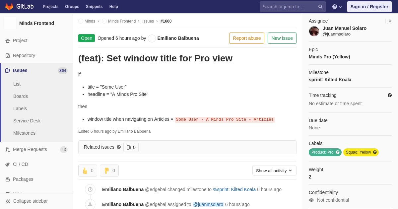Click Emiliano Balbuena author name link
Viewport: 398px width, 209px height.
click(178, 38)
